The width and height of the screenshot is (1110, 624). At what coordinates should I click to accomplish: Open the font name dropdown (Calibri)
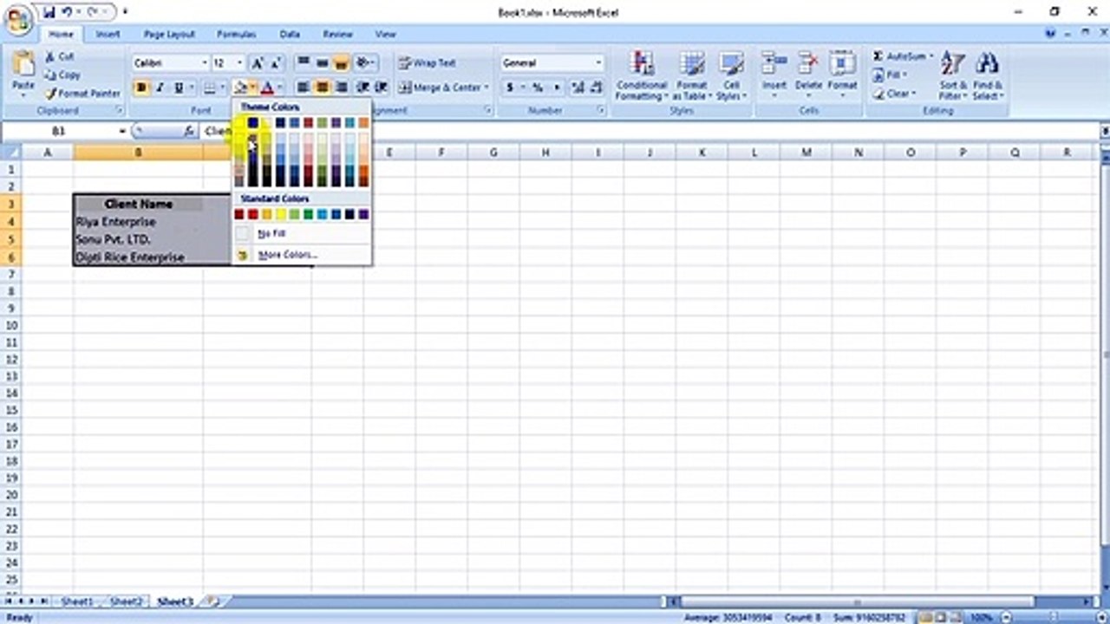point(205,63)
